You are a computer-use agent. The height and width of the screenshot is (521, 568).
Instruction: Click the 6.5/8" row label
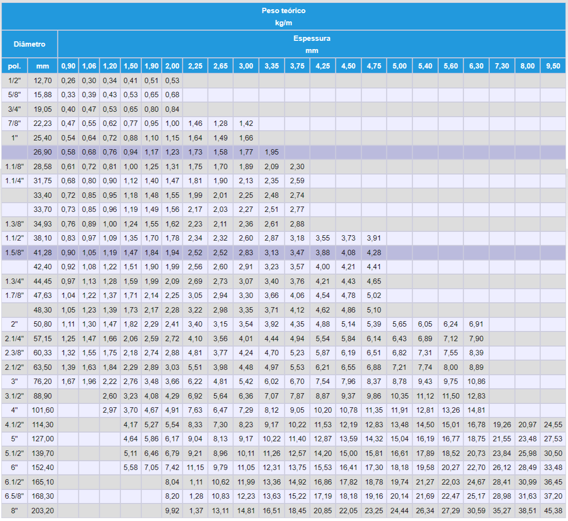(x=15, y=496)
